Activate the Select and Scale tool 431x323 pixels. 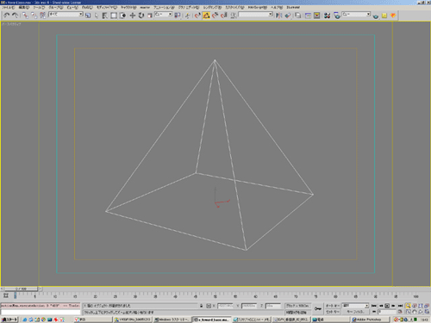click(150, 16)
